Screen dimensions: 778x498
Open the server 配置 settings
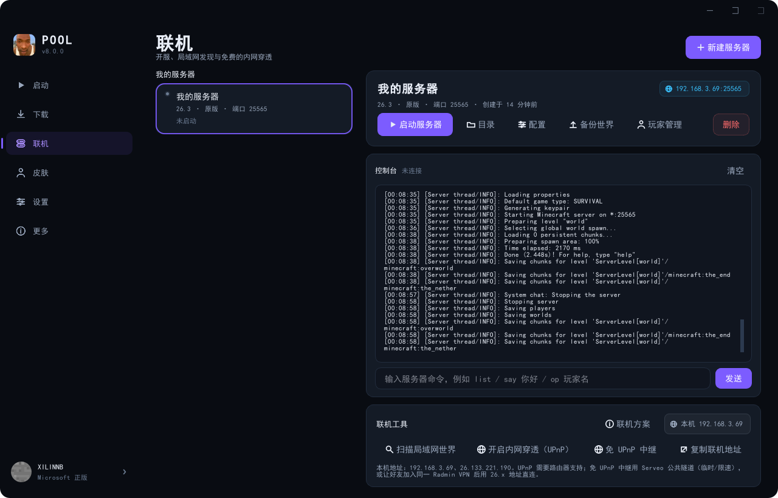[x=531, y=124]
